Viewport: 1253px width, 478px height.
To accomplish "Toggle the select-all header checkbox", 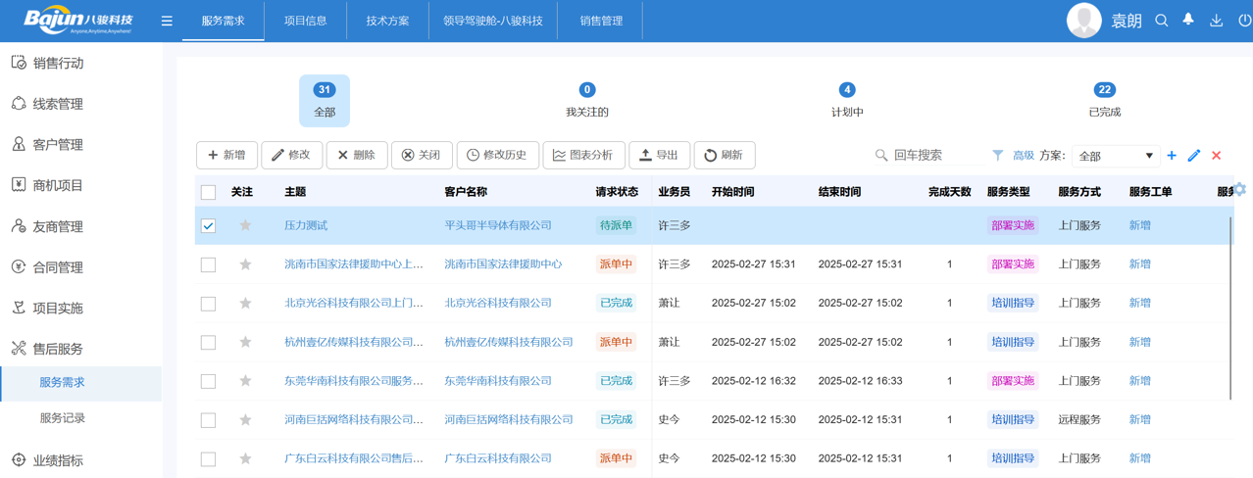I will (208, 192).
